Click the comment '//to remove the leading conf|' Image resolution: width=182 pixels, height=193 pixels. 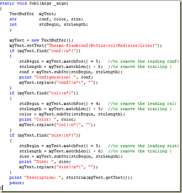(144, 61)
